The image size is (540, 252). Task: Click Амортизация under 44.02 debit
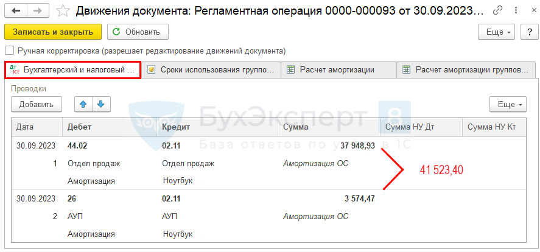(91, 181)
